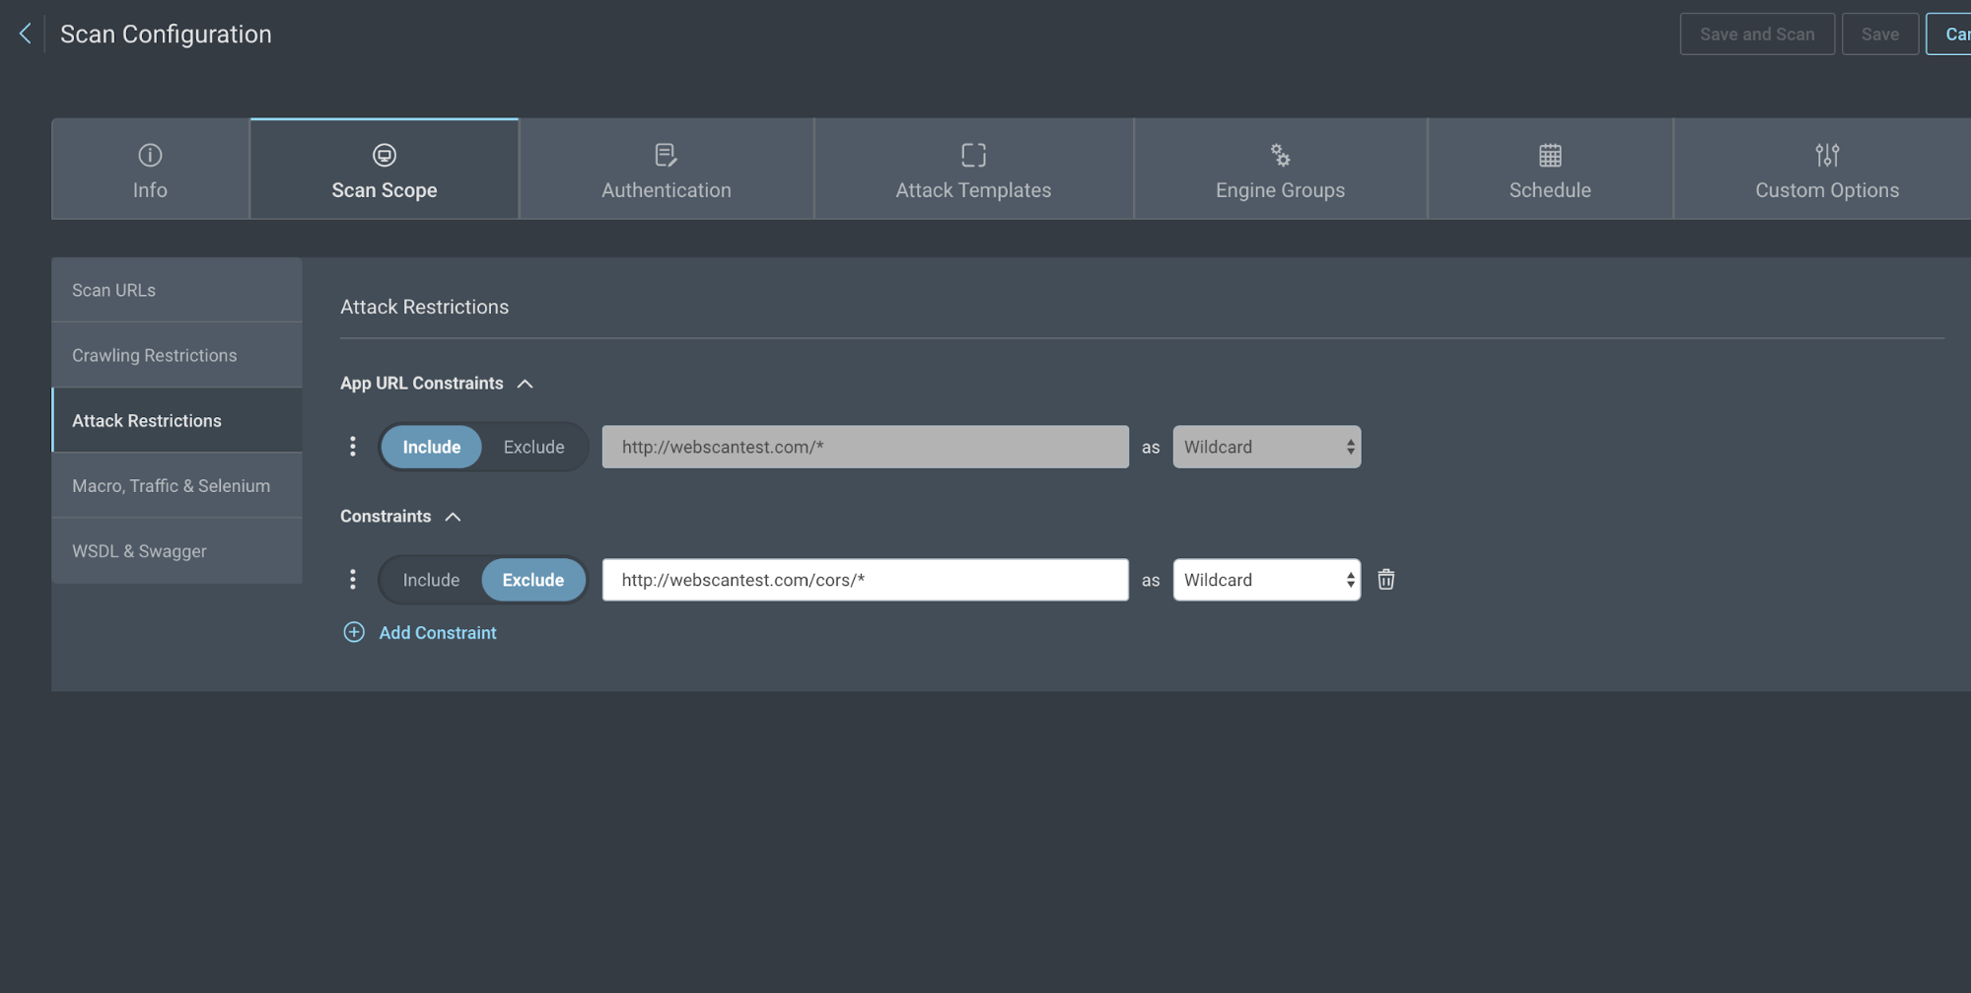
Task: Open Crawling Restrictions in the sidebar
Action: point(155,355)
